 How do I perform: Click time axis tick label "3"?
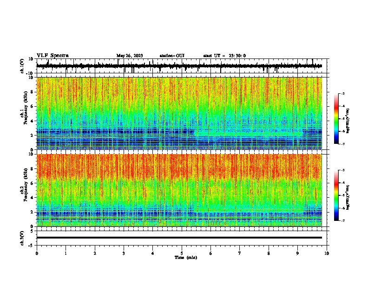[124, 253]
